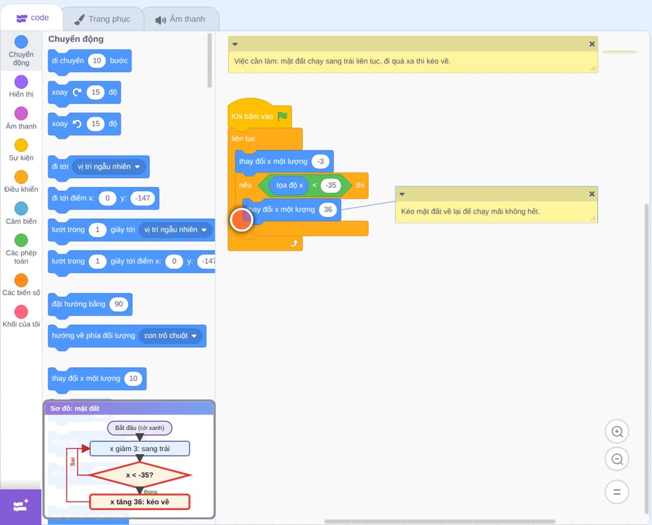The width and height of the screenshot is (652, 525).
Task: Open Các biến số block category
Action: click(22, 285)
